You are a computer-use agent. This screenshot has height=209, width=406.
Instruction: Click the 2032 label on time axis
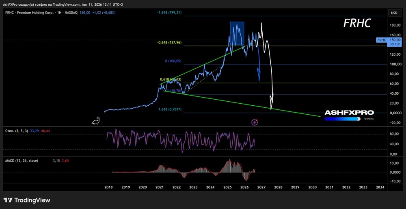click(x=346, y=187)
